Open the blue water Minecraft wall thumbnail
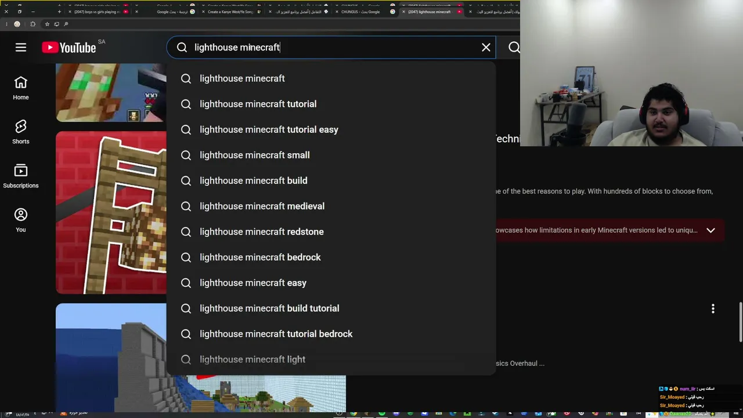This screenshot has width=743, height=418. click(x=111, y=357)
